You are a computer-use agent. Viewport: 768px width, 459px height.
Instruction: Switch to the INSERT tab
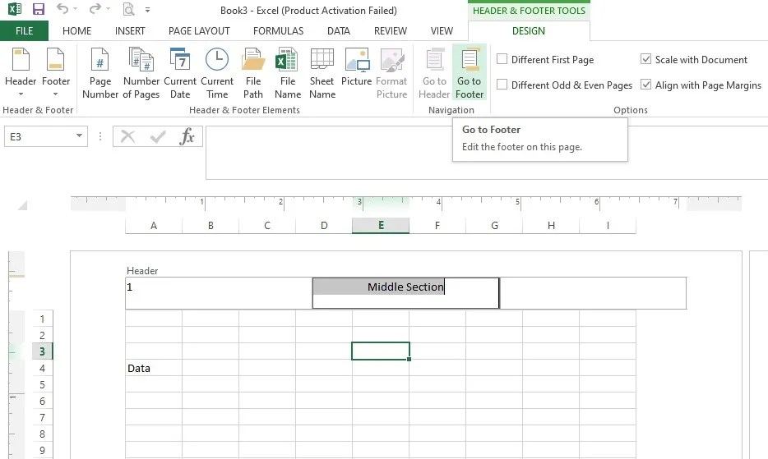tap(130, 31)
